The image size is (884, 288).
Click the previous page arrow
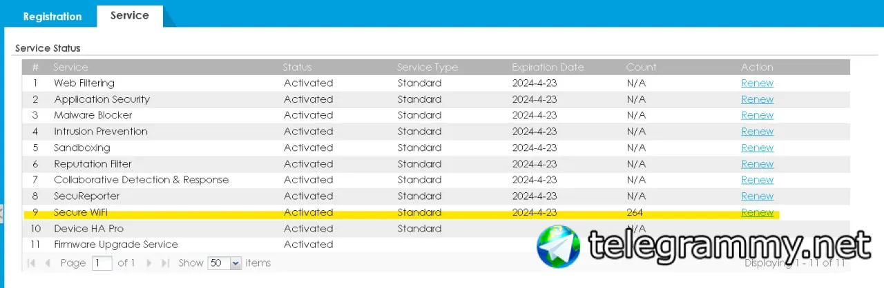[x=48, y=263]
